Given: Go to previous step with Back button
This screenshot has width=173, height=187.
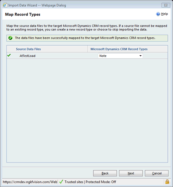Looking at the screenshot, I should point(105,173).
